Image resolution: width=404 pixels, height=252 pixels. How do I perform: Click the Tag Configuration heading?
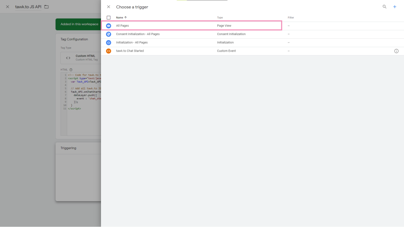(74, 39)
